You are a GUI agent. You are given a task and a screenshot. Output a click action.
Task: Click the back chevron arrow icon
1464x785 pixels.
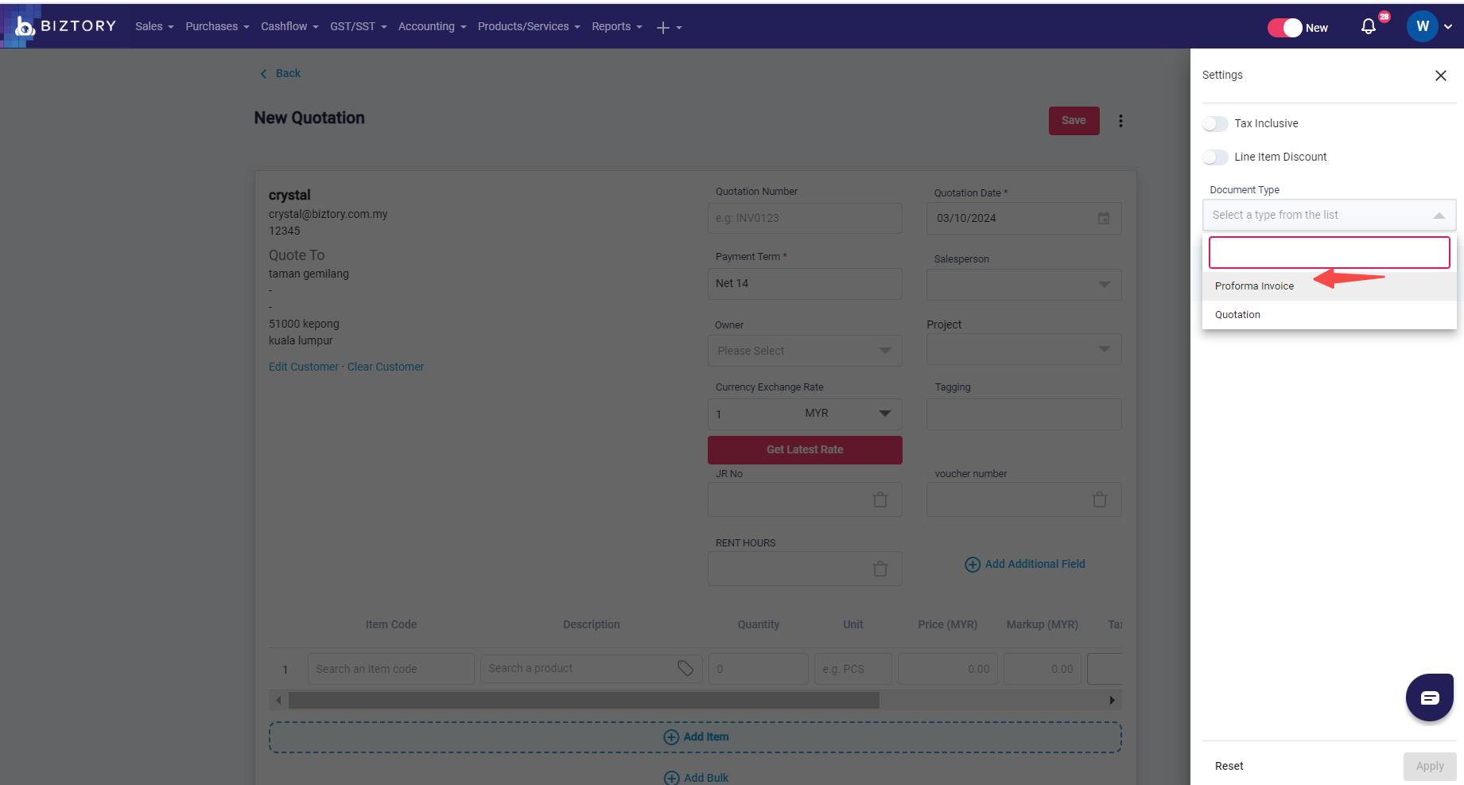click(263, 74)
